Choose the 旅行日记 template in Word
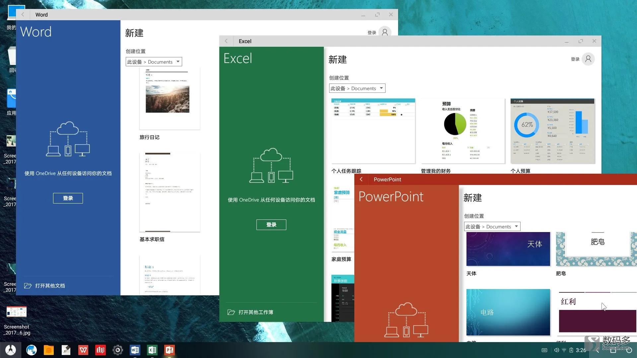This screenshot has height=358, width=637. (170, 99)
